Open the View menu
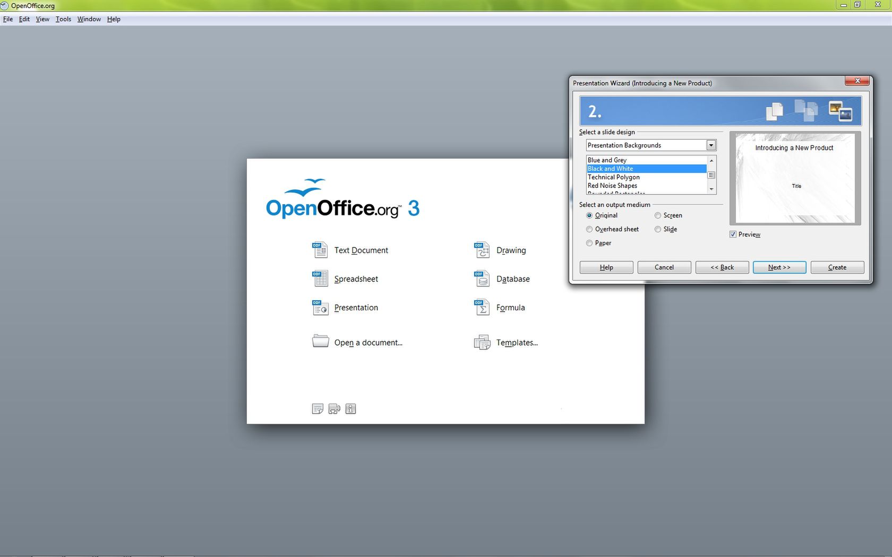Viewport: 892px width, 557px height. (x=42, y=19)
